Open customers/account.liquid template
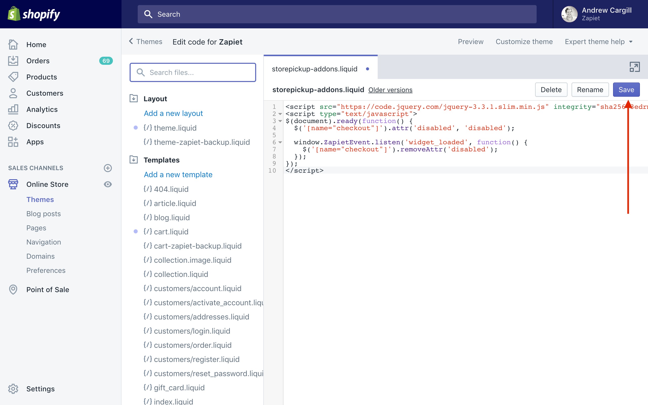 tap(193, 289)
